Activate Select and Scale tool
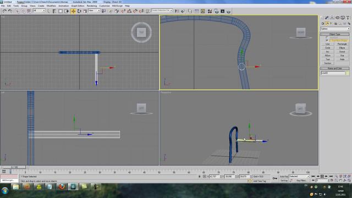The width and height of the screenshot is (352, 198). [x=85, y=11]
